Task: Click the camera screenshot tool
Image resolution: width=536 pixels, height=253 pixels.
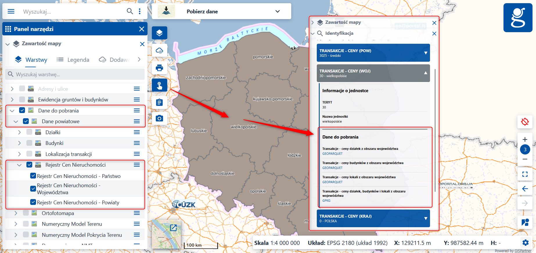Action: (159, 119)
